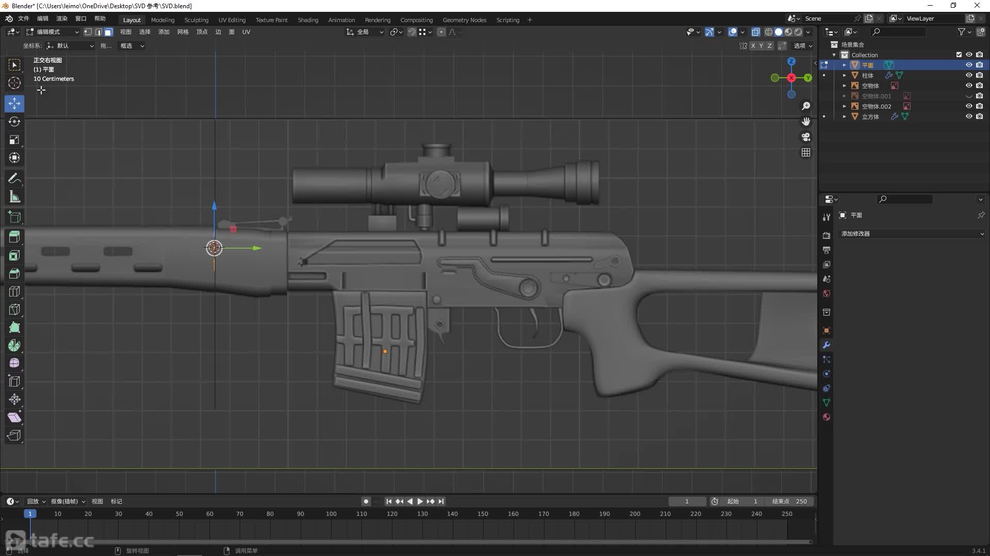Select the Extrude Region tool
The image size is (990, 556).
point(14,237)
